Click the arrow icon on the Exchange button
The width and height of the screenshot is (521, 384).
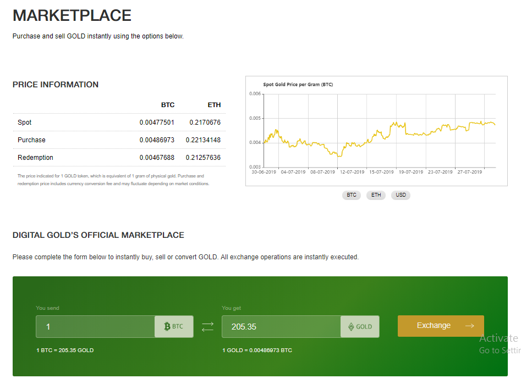click(x=469, y=326)
